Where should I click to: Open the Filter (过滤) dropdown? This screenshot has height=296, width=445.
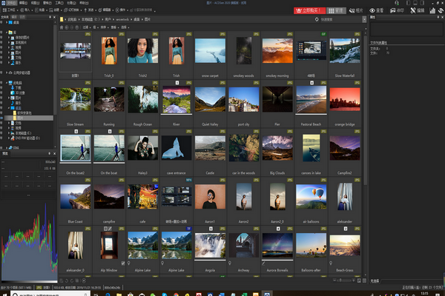point(86,27)
